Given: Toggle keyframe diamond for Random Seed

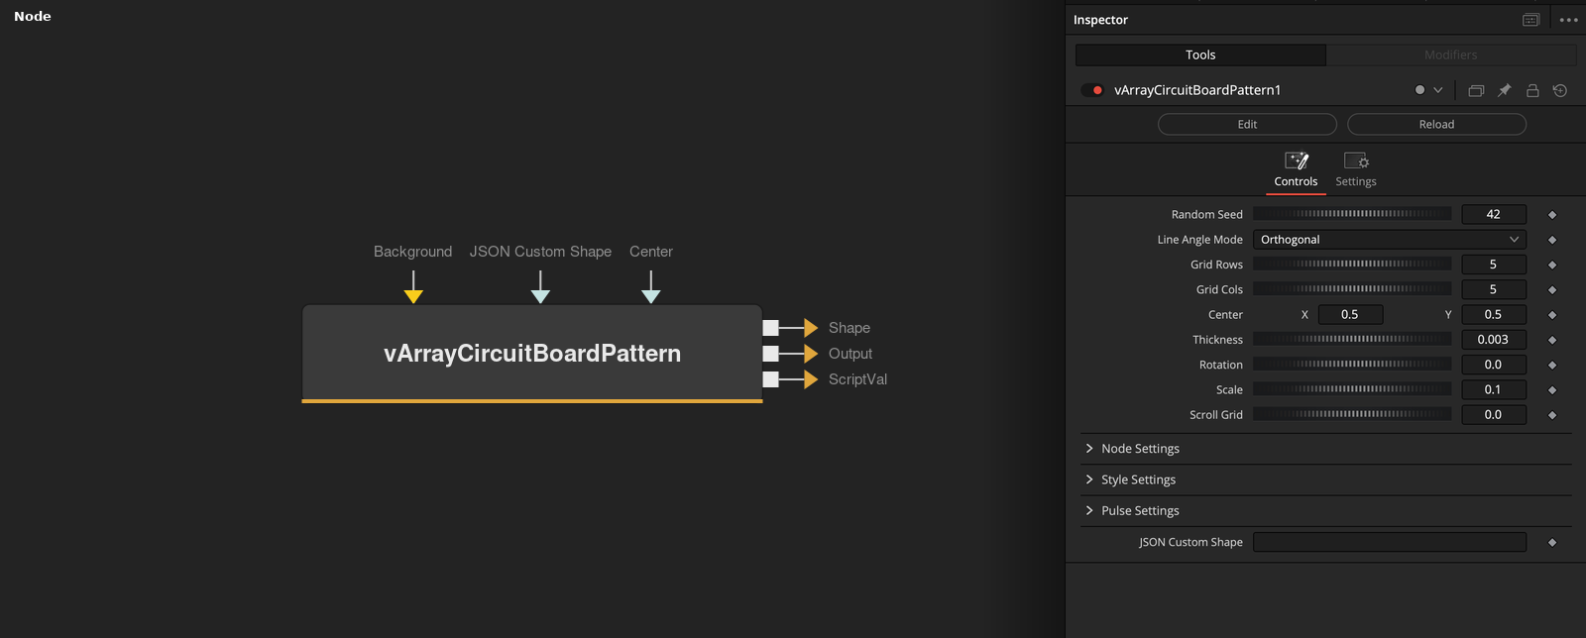Looking at the screenshot, I should (x=1552, y=215).
